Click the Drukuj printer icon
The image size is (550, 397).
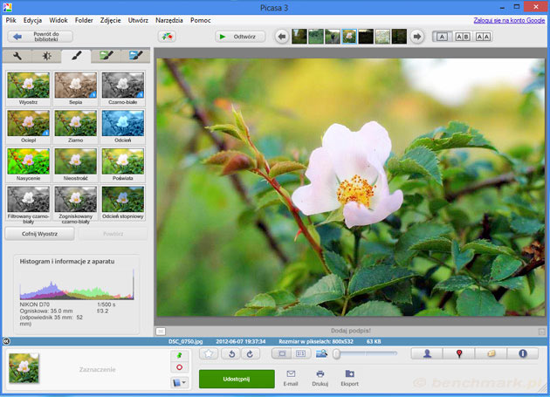[320, 374]
